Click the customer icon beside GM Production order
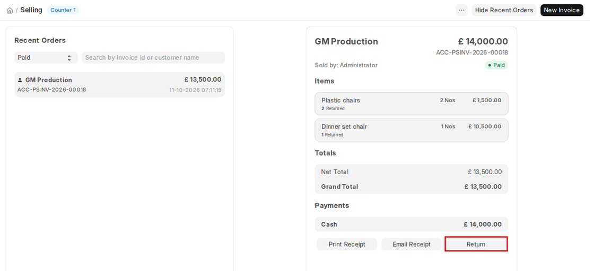 [20, 80]
